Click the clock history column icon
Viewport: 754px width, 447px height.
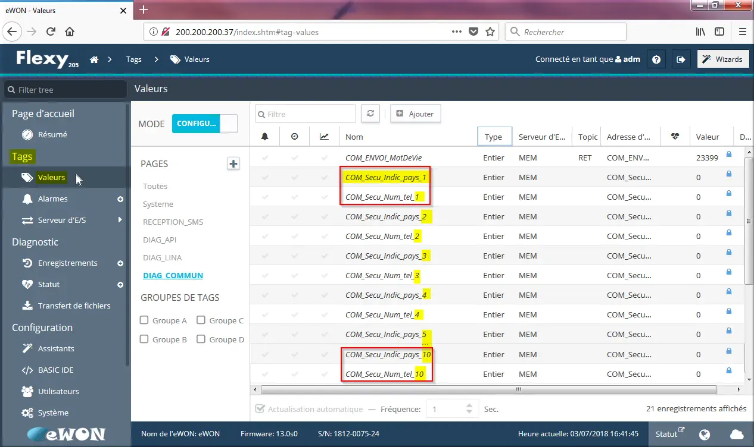(295, 137)
